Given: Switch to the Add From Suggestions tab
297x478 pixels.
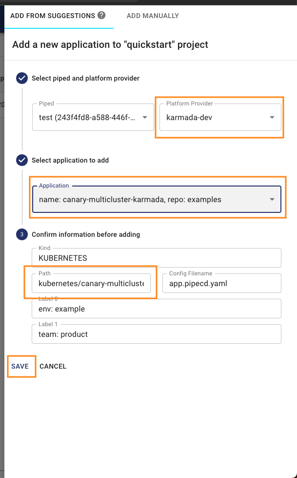Looking at the screenshot, I should pos(53,16).
